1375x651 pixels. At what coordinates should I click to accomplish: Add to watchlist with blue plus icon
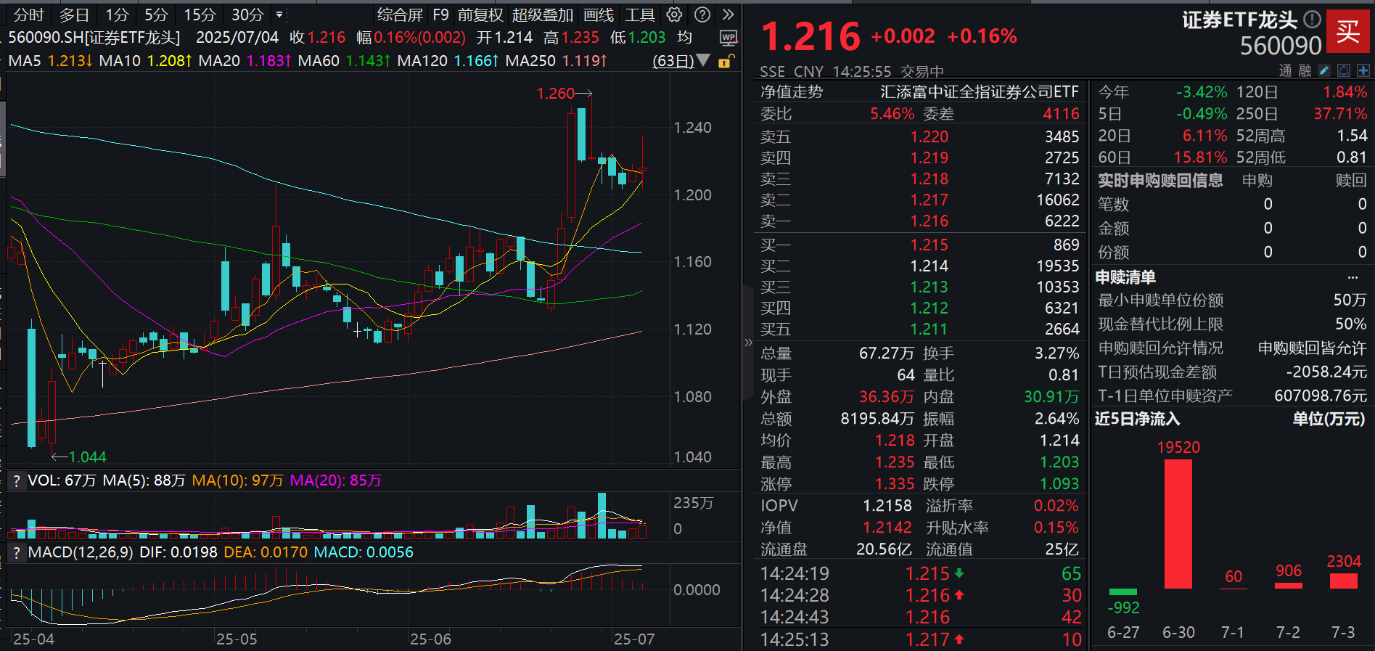[1363, 70]
